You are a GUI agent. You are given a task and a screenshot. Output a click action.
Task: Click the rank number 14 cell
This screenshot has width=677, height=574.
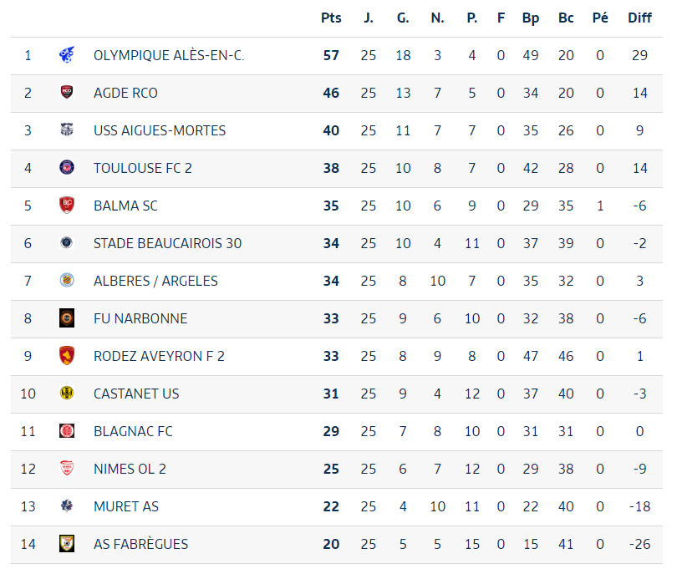[x=28, y=544]
